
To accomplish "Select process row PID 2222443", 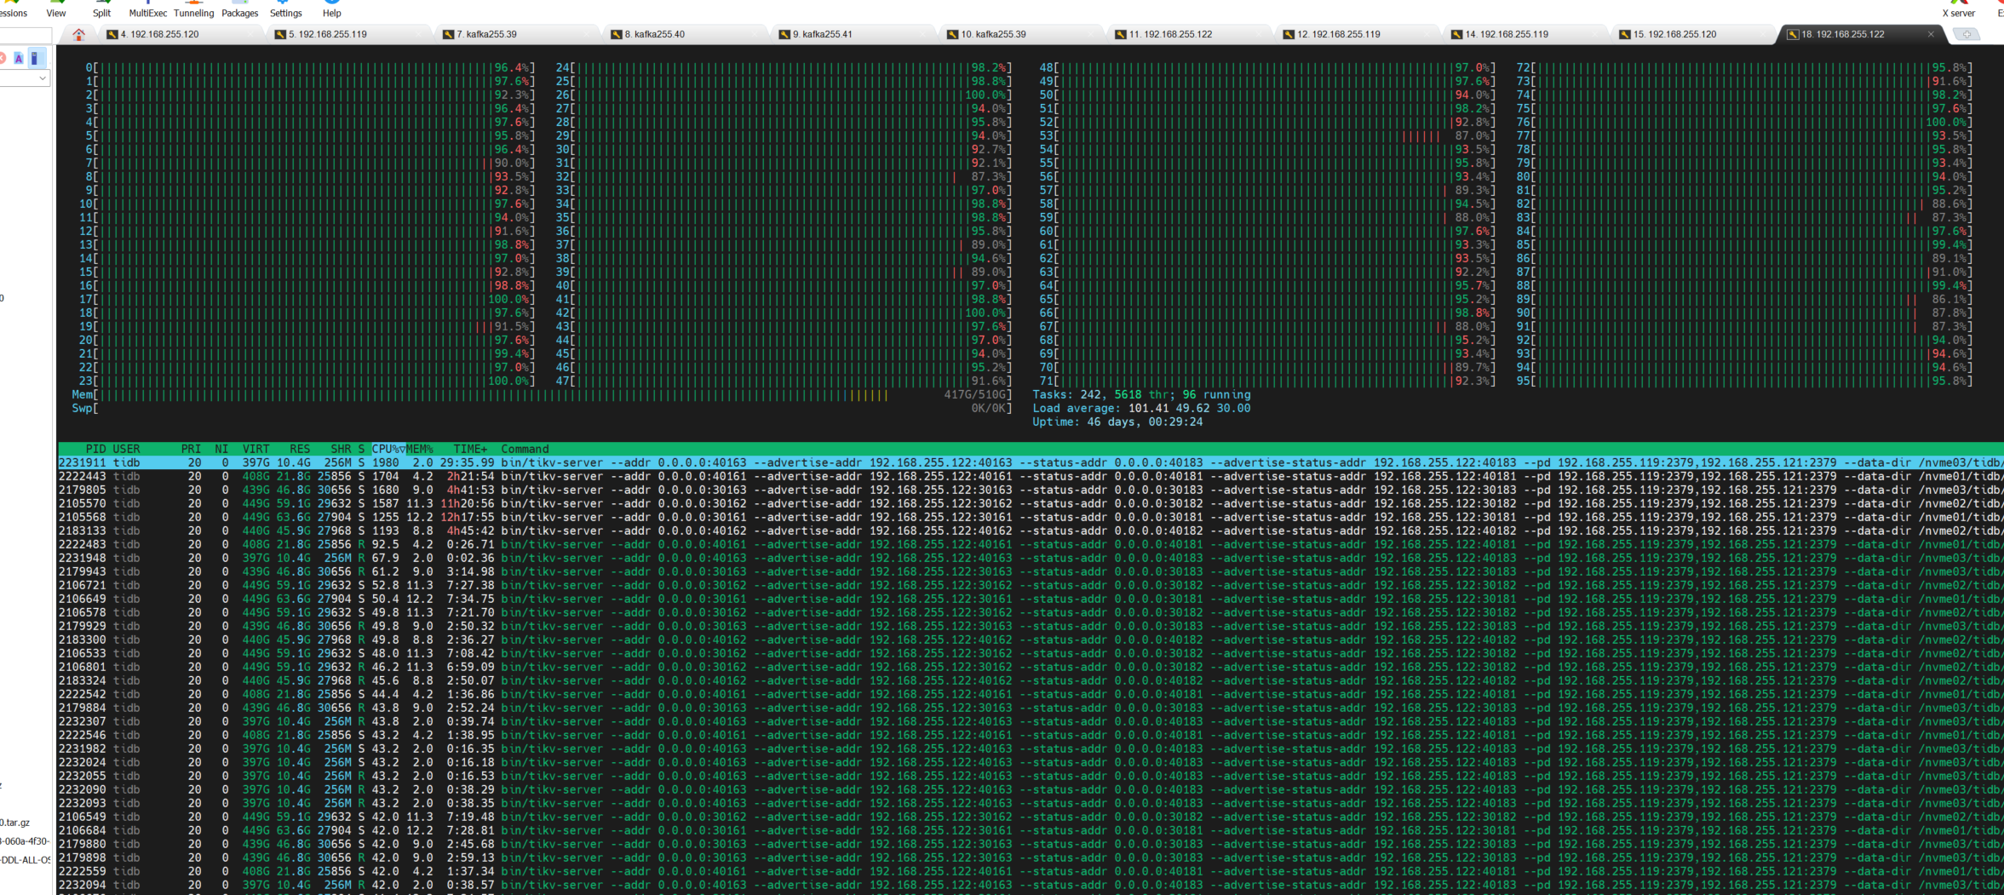I will [1031, 476].
